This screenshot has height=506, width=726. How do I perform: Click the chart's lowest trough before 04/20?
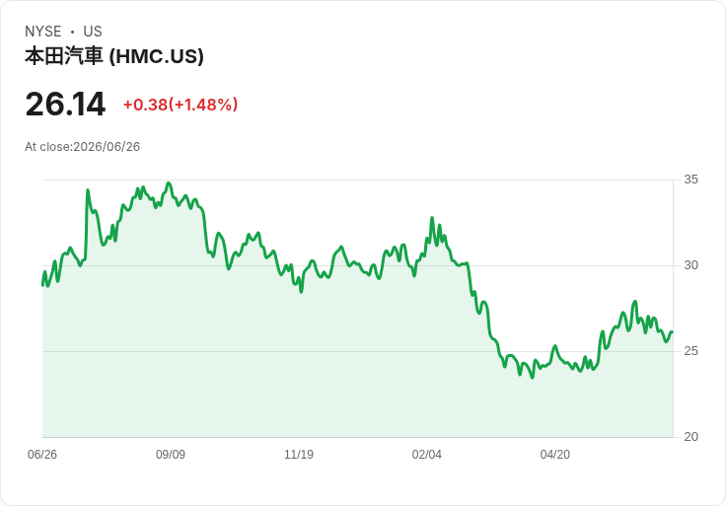point(532,378)
